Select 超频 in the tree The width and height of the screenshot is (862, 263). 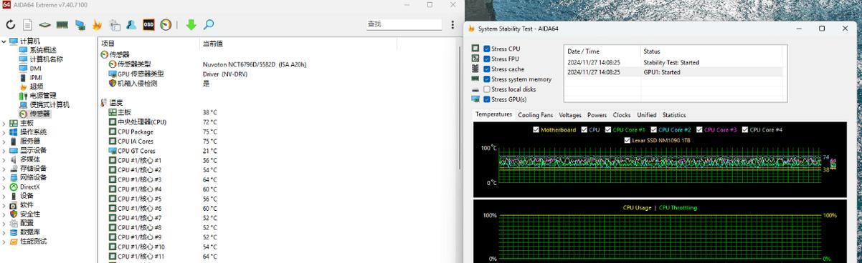(37, 86)
